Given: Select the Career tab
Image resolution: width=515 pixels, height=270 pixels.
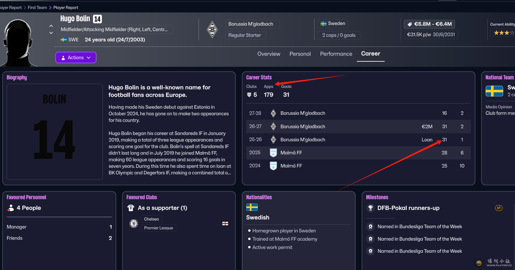Looking at the screenshot, I should tap(371, 54).
